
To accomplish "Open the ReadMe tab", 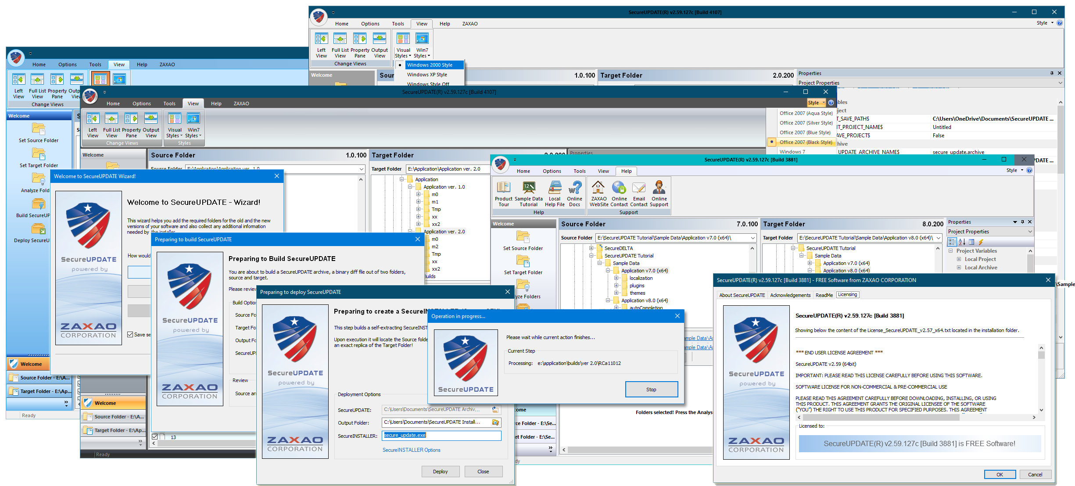I will pyautogui.click(x=824, y=295).
